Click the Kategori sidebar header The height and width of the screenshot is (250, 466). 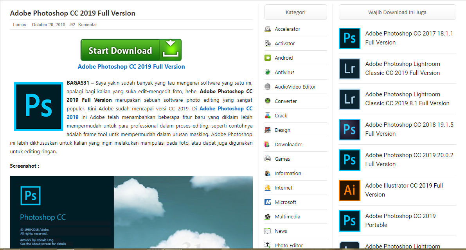[x=296, y=12]
